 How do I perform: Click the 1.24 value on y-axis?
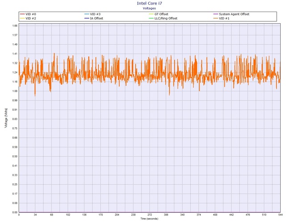[x=15, y=72]
